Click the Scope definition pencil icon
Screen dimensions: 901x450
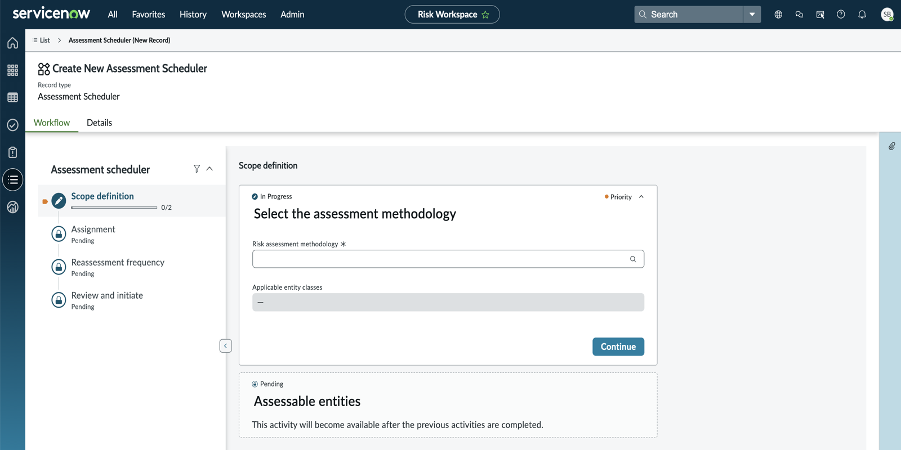coord(59,201)
